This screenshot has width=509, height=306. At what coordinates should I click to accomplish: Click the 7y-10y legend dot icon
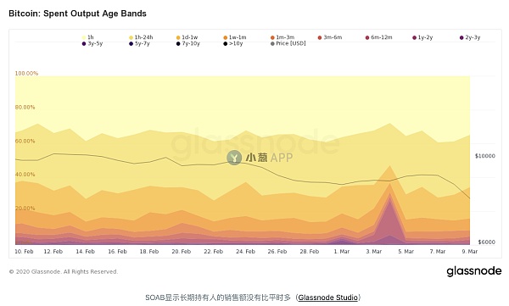[x=178, y=44]
